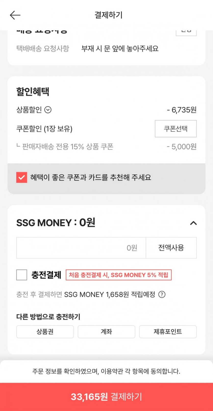The width and height of the screenshot is (213, 411).
Task: Open the 적립예정 question mark help icon
Action: 162,294
